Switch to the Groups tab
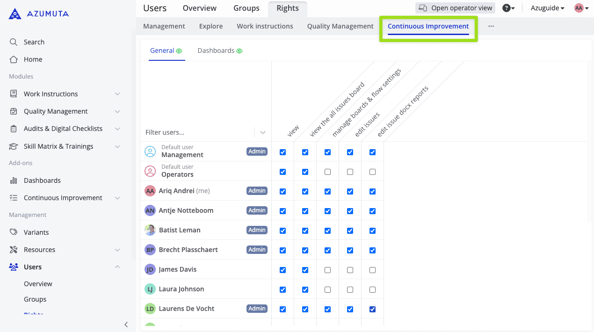 coord(246,8)
